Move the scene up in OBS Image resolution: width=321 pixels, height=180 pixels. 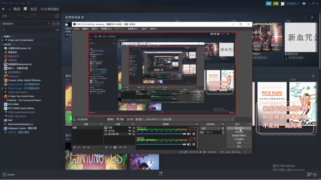click(x=84, y=147)
